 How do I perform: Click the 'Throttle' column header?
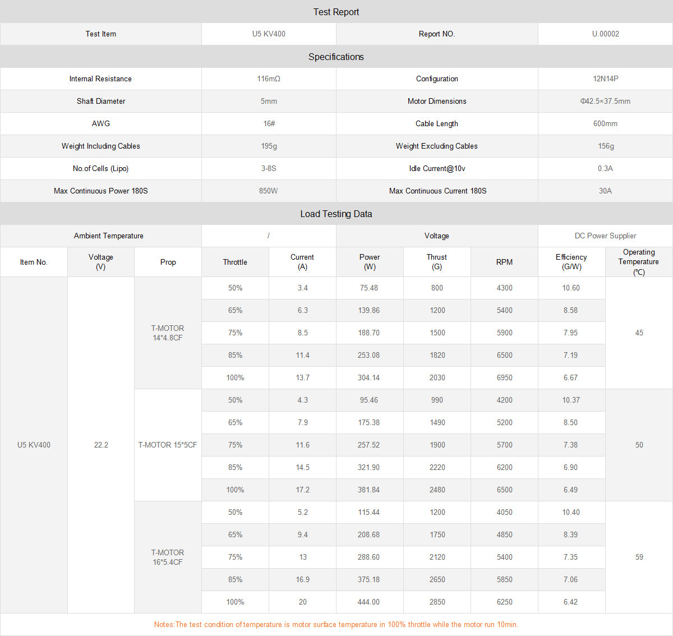[235, 262]
